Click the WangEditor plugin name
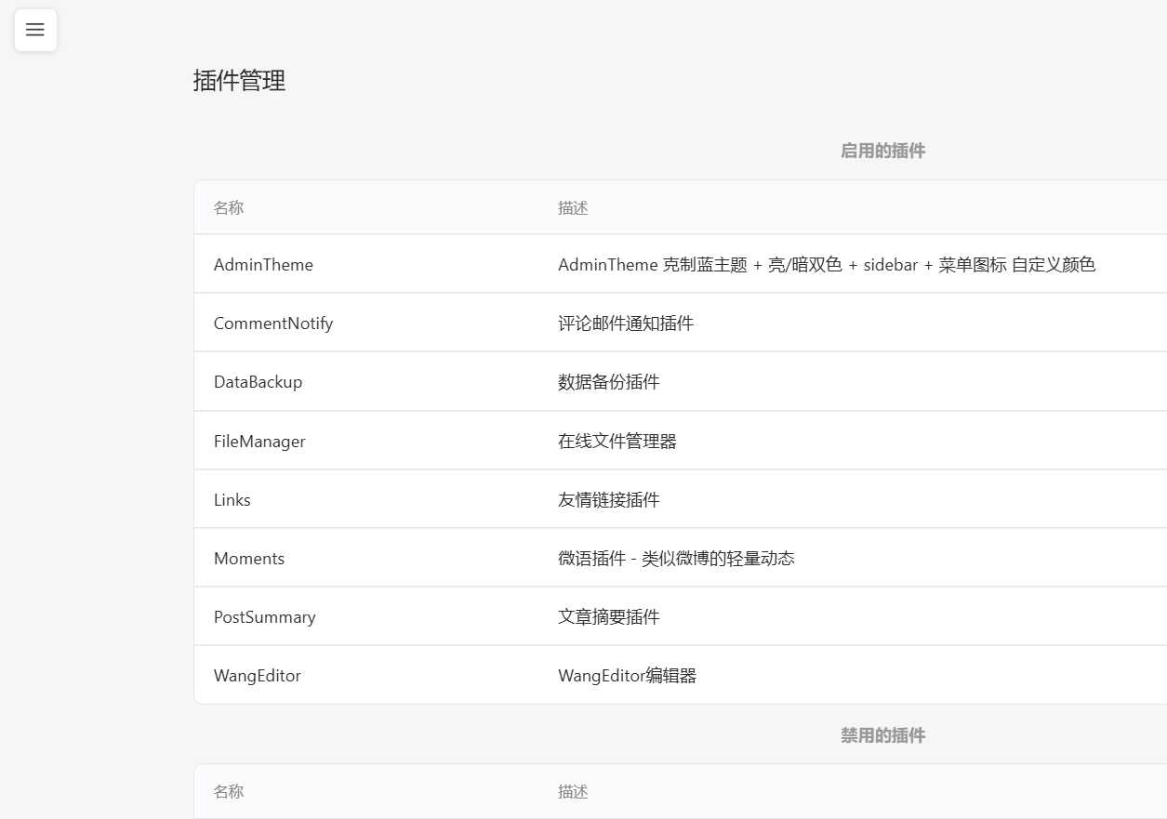The width and height of the screenshot is (1167, 819). click(x=258, y=676)
